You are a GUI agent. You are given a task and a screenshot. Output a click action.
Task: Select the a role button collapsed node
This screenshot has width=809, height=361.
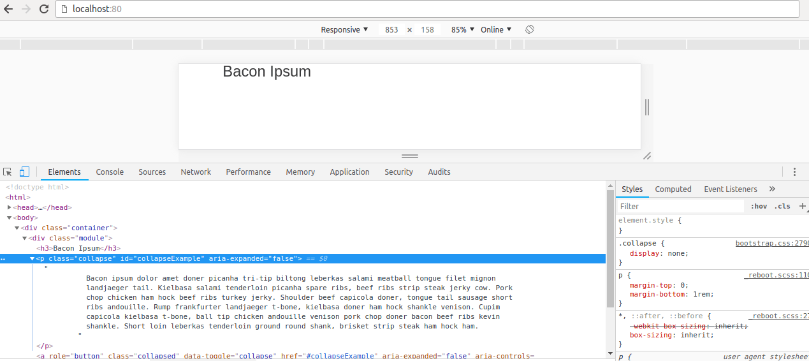(285, 356)
